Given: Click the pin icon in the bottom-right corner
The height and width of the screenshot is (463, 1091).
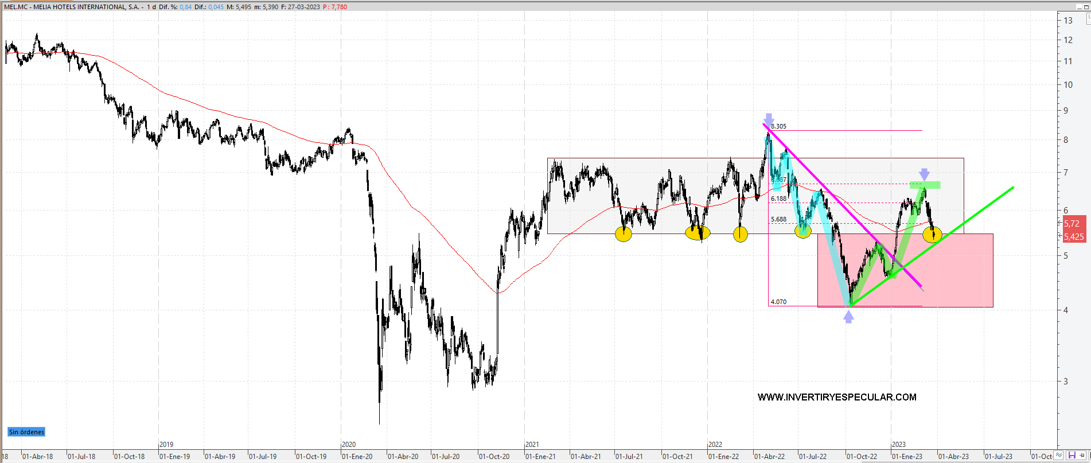Looking at the screenshot, I should [x=1083, y=456].
